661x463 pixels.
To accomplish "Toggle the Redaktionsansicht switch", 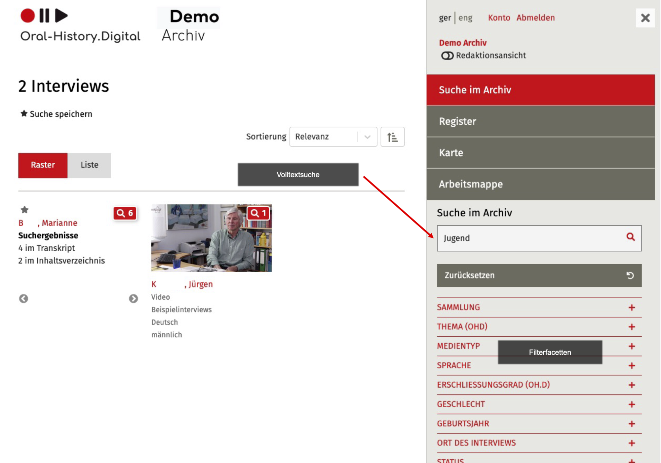I will pos(447,56).
